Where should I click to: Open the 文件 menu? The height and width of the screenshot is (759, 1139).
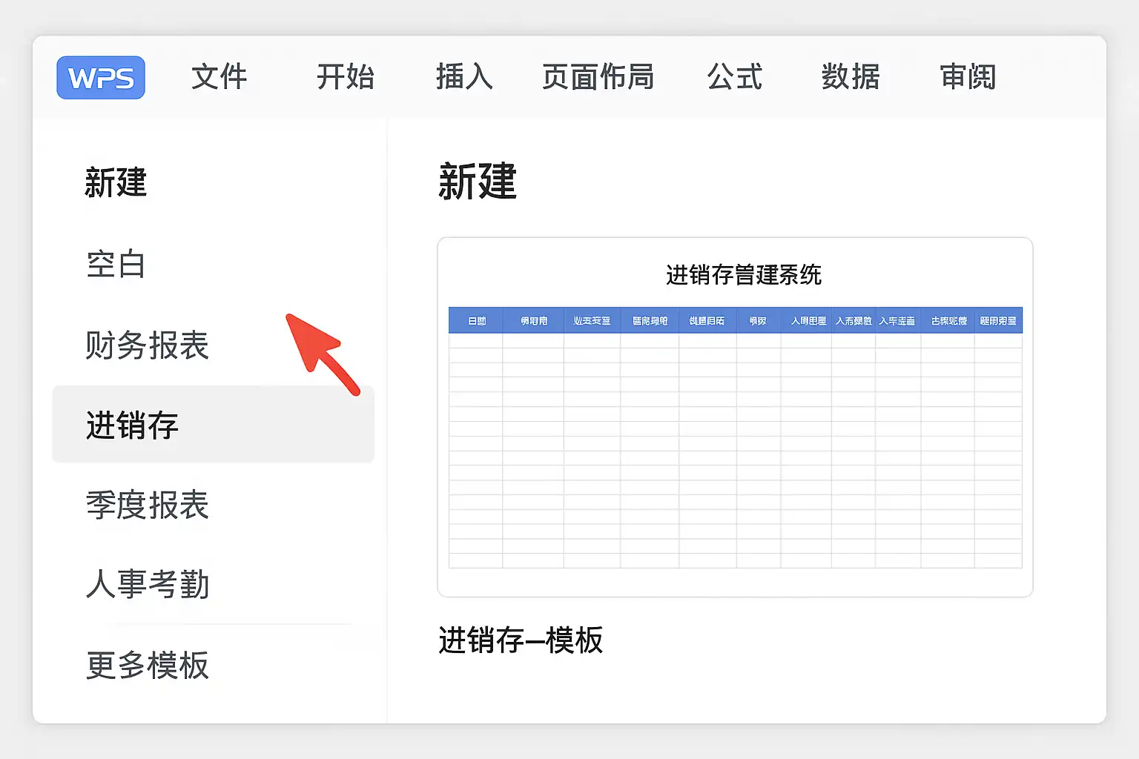pyautogui.click(x=219, y=77)
